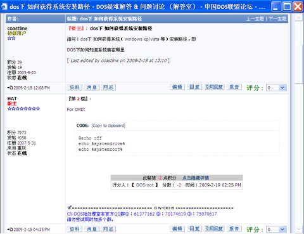
Task: Click the CN-DOS QQ group signature line
Action: click(142, 214)
